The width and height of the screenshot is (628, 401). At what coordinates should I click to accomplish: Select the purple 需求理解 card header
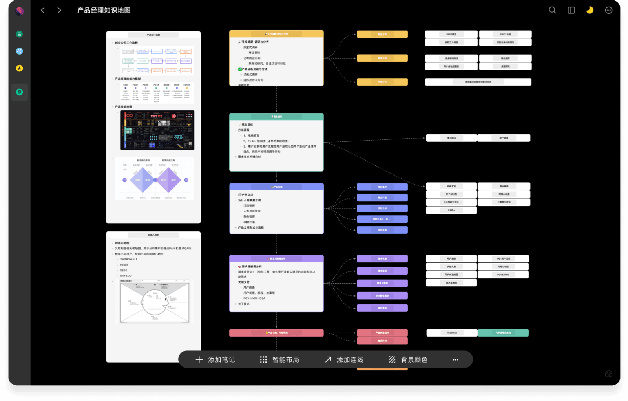pyautogui.click(x=276, y=258)
